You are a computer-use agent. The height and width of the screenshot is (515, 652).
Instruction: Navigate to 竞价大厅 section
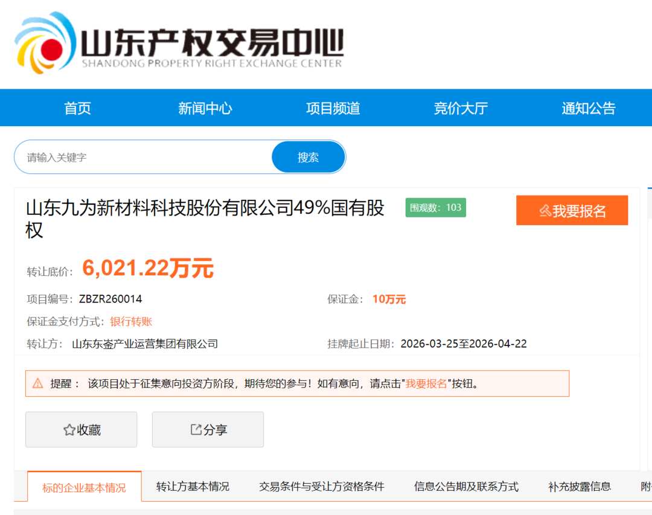click(461, 108)
